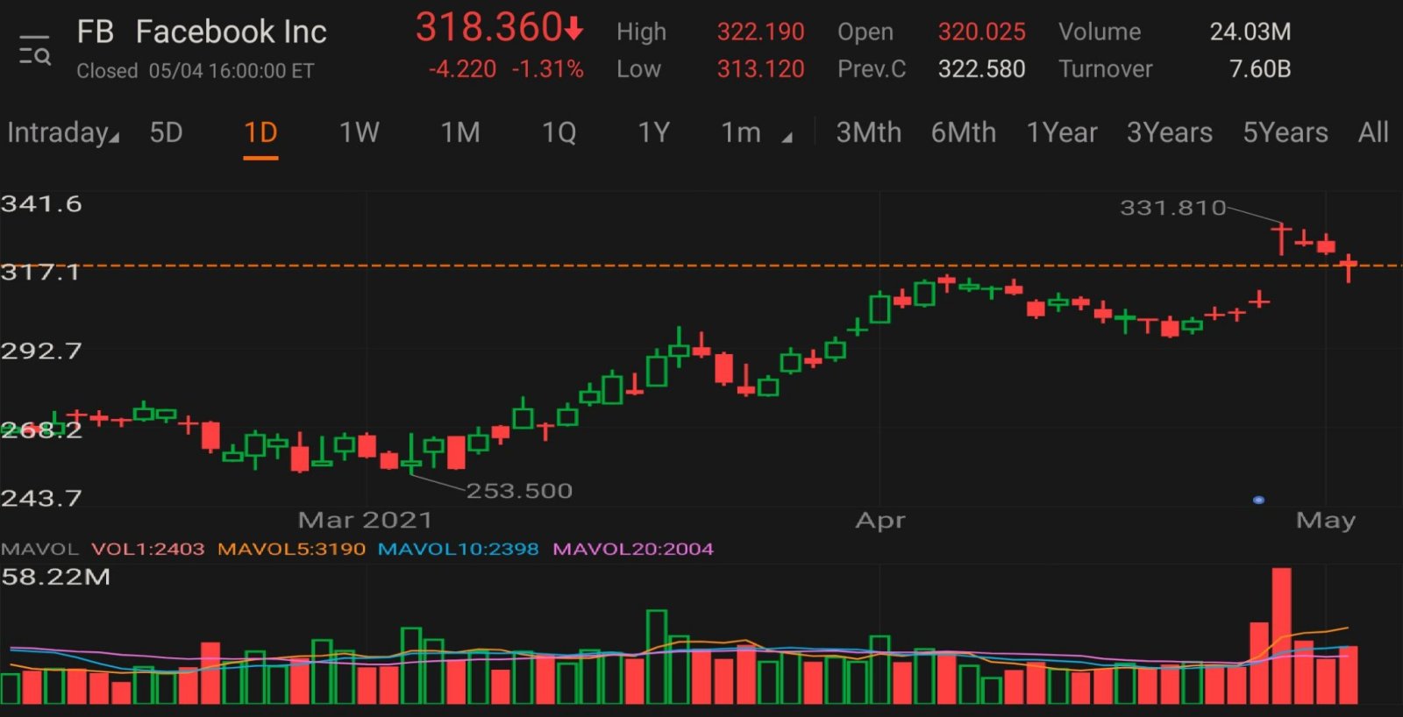Set range to 3Years
This screenshot has height=717, width=1403.
(x=1170, y=132)
